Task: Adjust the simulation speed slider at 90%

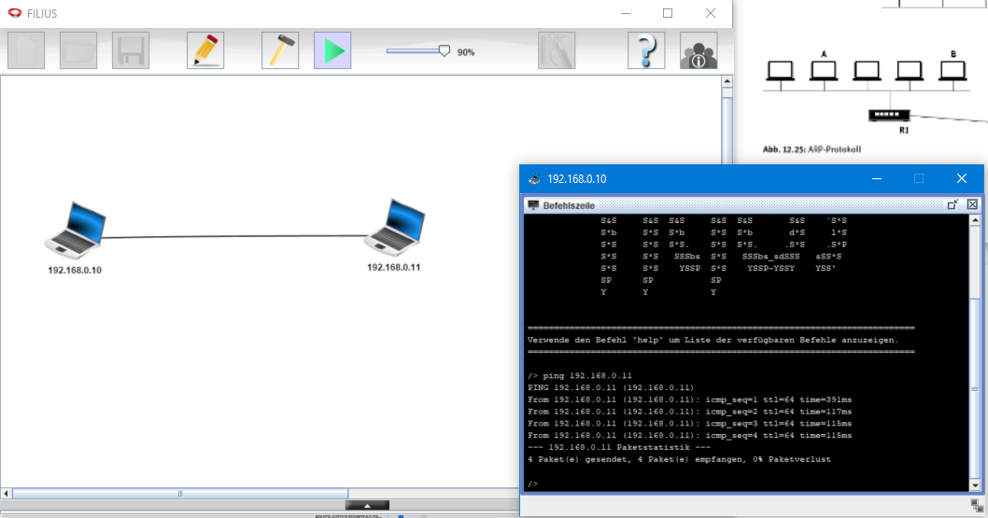Action: [445, 51]
